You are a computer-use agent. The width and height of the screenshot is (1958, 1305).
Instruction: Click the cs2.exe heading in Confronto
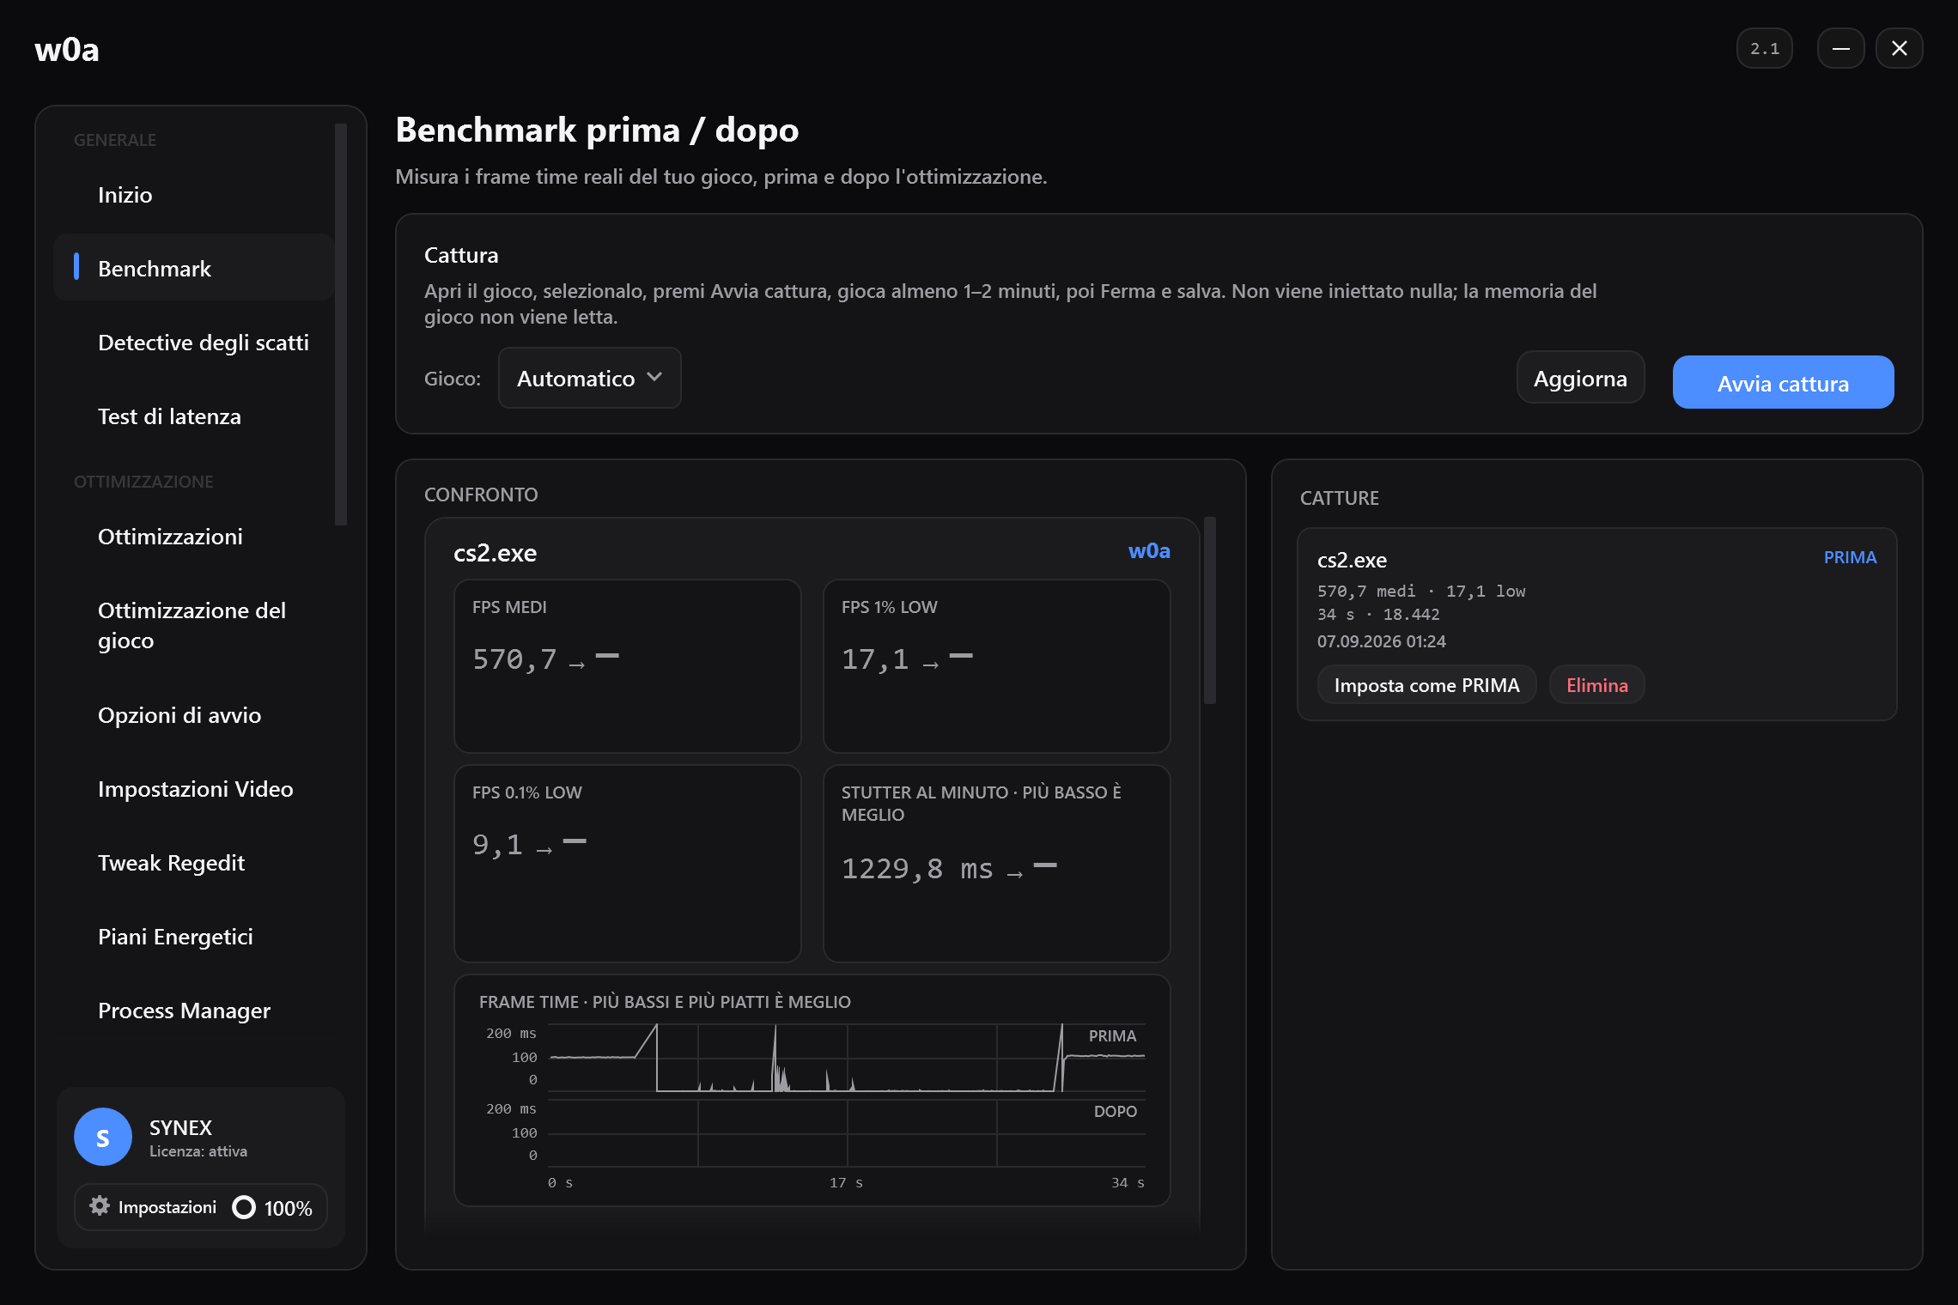[x=495, y=553]
